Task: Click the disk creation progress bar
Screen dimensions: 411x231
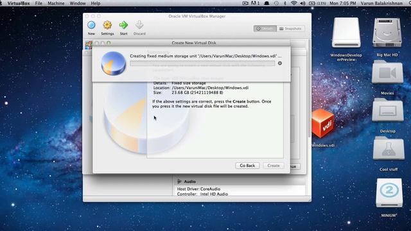Action: click(x=202, y=64)
